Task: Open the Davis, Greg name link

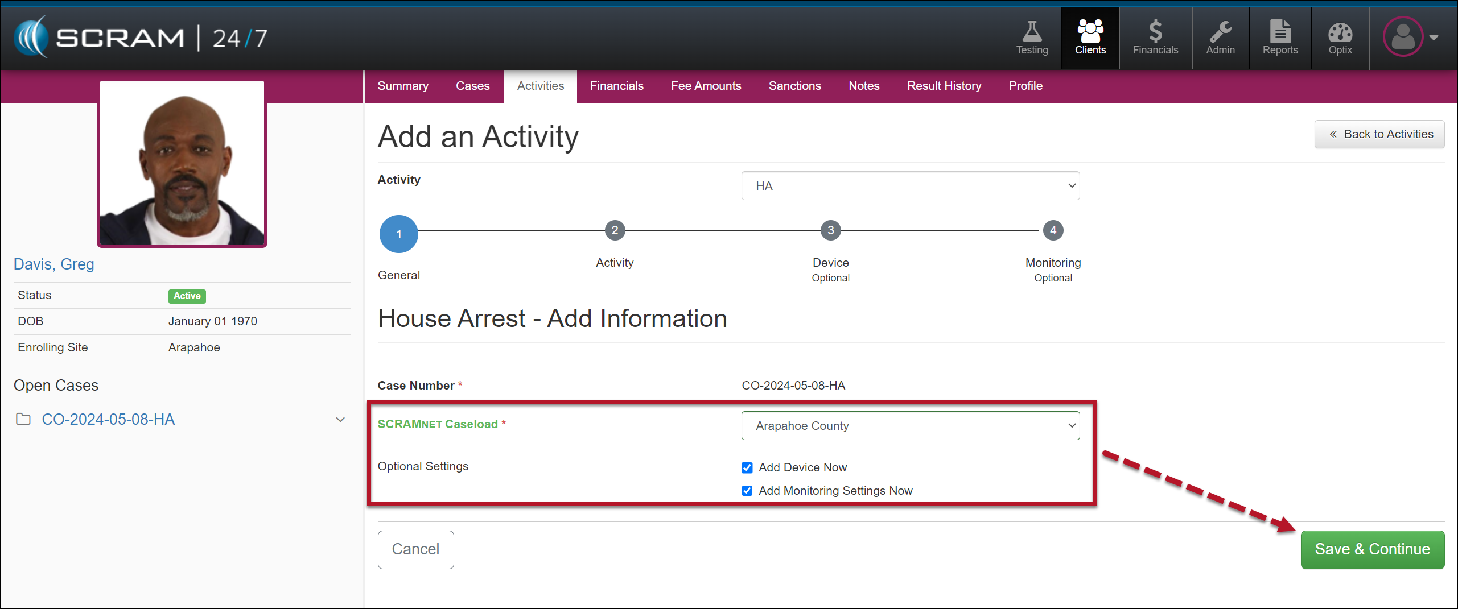Action: [54, 264]
